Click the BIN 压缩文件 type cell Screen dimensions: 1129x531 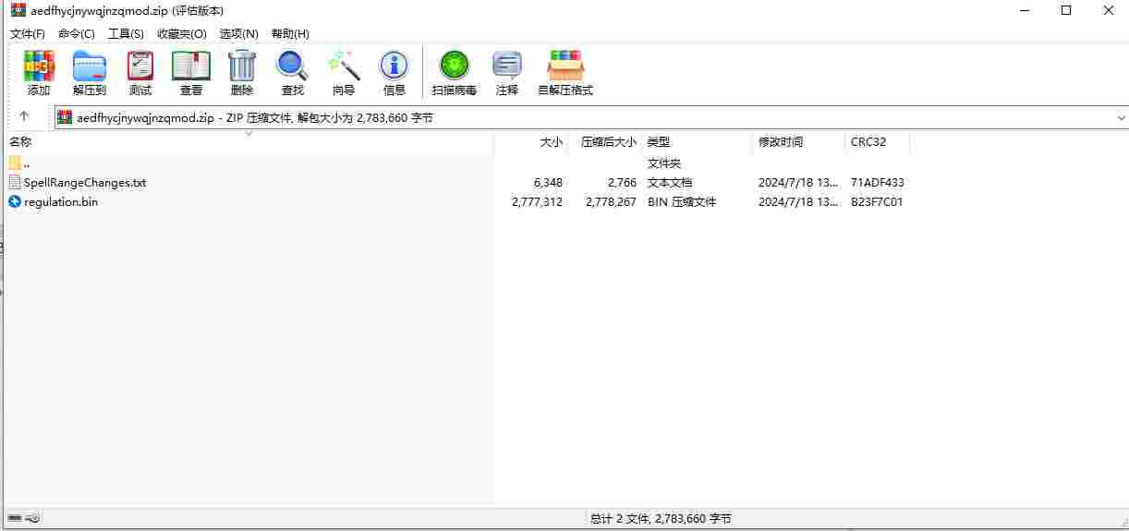682,201
